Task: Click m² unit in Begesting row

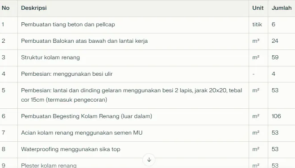Action: pos(256,116)
